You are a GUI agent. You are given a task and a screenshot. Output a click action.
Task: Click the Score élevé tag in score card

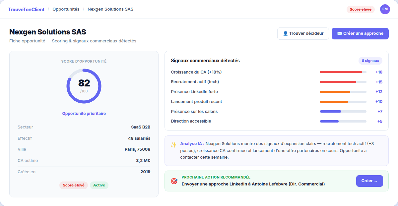tap(74, 185)
